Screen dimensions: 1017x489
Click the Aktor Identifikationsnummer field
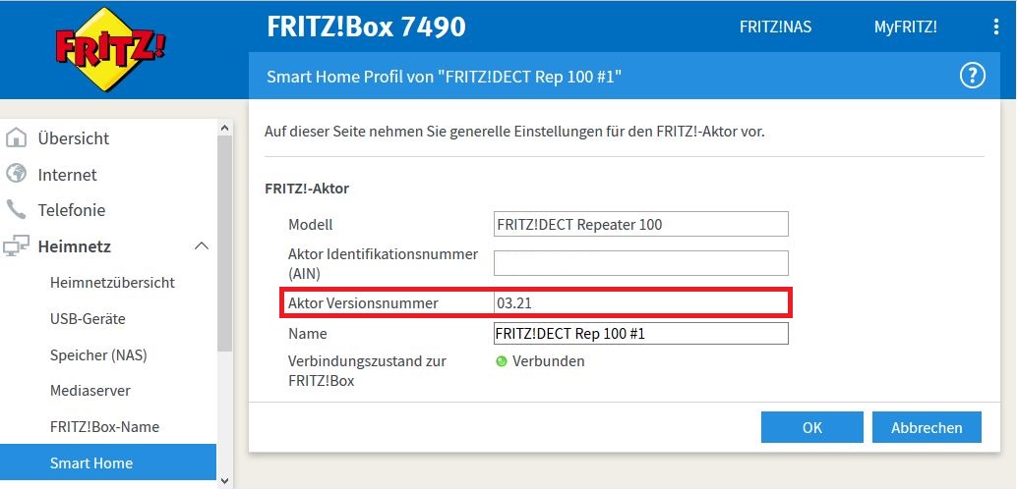tap(641, 263)
